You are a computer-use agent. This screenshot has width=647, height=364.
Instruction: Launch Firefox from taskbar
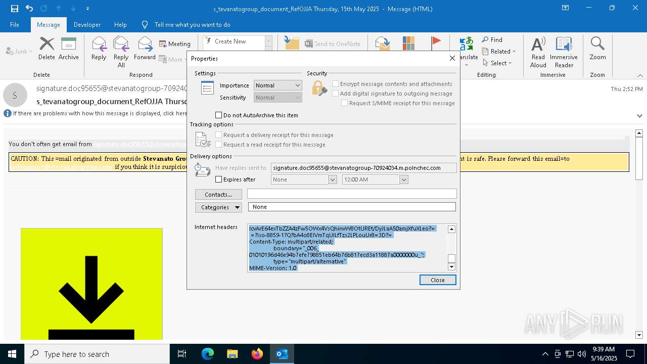click(257, 354)
